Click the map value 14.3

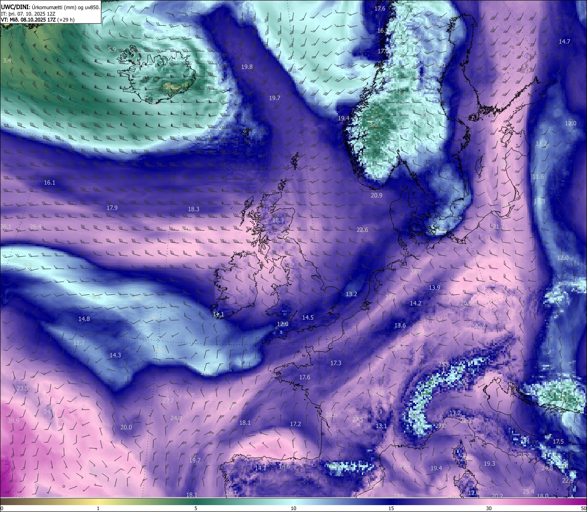[115, 355]
